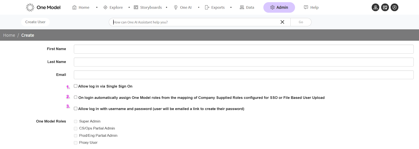Enable Allow log in via Single Sign On
This screenshot has width=419, height=149.
pyautogui.click(x=75, y=86)
